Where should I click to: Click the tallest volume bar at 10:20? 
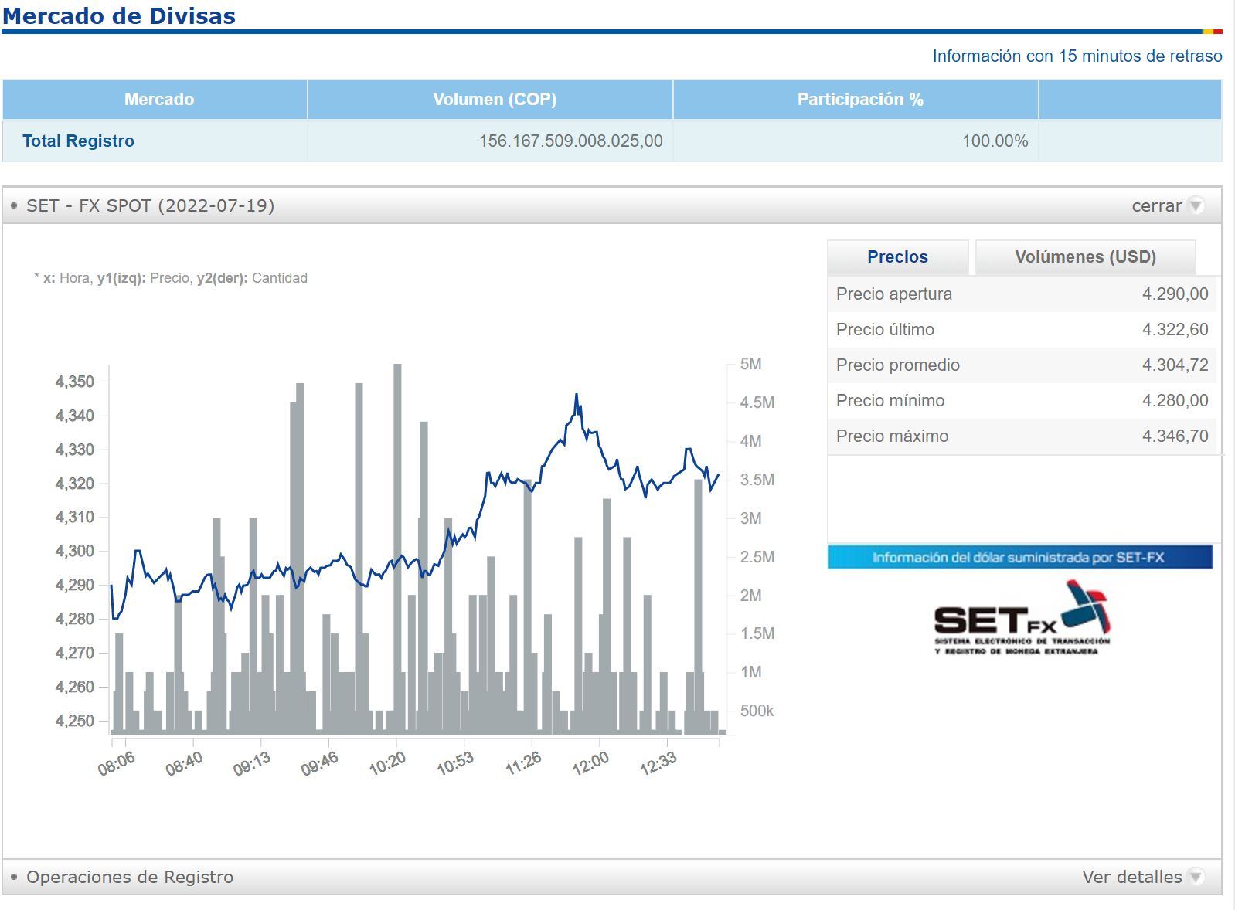[x=397, y=541]
